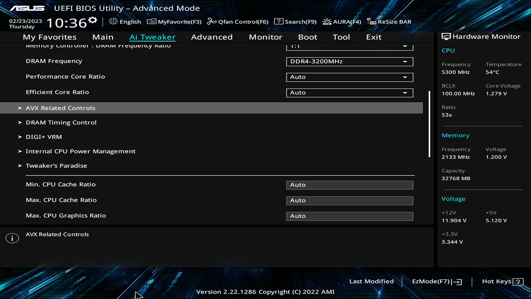
Task: Open Hot Keys label
Action: pos(496,281)
